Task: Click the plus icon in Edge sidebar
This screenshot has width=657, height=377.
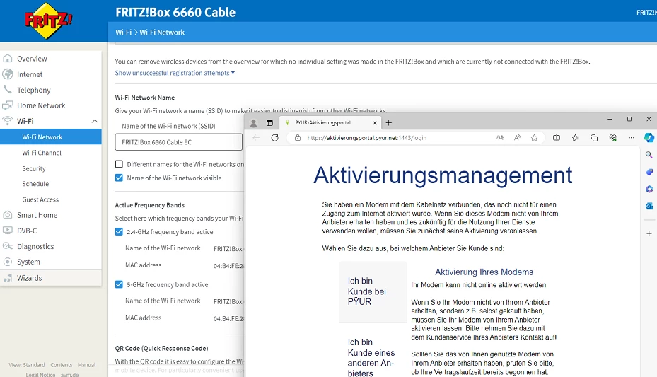Action: pos(649,233)
